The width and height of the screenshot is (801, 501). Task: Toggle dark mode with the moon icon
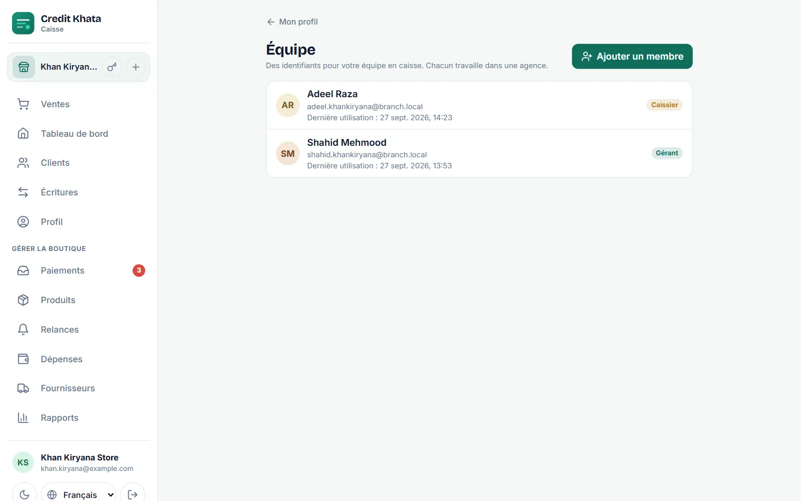click(x=24, y=494)
